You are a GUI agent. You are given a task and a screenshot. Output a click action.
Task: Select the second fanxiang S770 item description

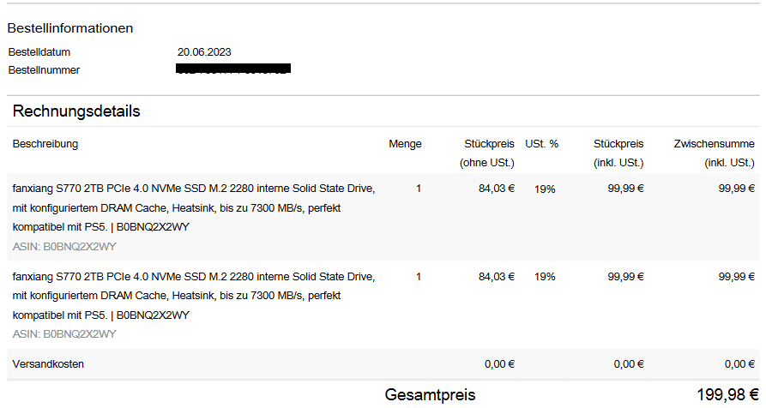coord(194,296)
